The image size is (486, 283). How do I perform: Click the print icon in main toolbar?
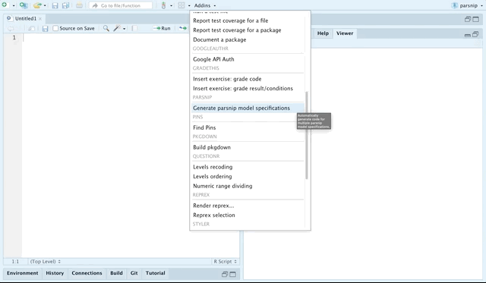[x=79, y=5]
